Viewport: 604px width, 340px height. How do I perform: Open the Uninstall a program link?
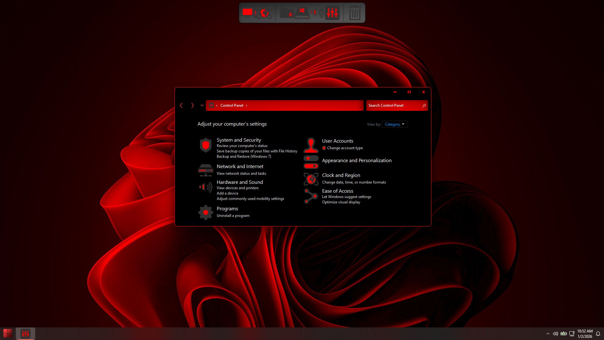click(x=233, y=216)
